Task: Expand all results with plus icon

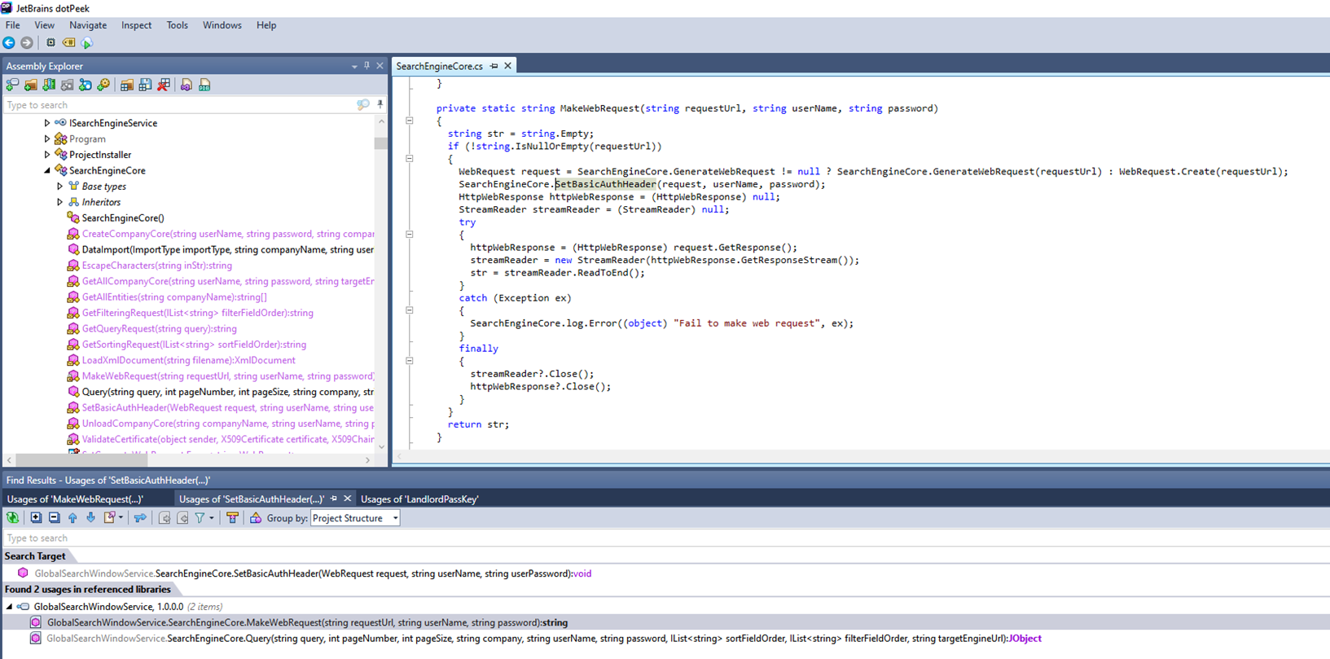Action: click(x=36, y=518)
